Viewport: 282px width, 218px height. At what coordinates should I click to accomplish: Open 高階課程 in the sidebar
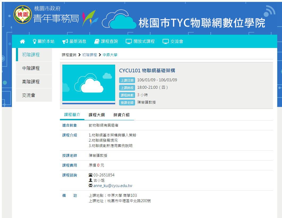[x=31, y=82]
